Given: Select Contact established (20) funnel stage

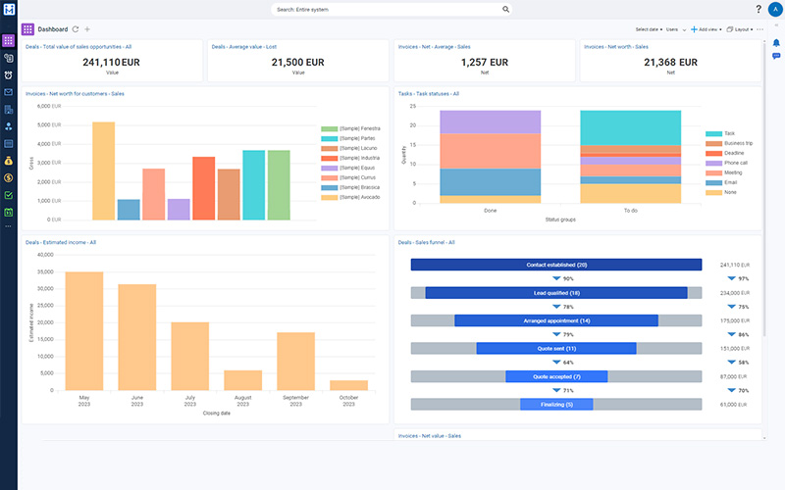Looking at the screenshot, I should click(x=556, y=265).
